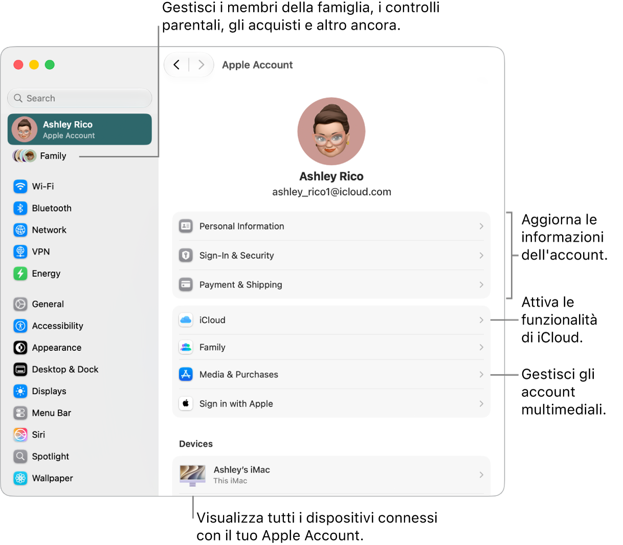Click the Siri icon
Screen dimensions: 623x545
[x=20, y=435]
